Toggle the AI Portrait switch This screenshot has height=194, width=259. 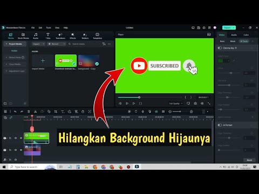tap(220, 125)
